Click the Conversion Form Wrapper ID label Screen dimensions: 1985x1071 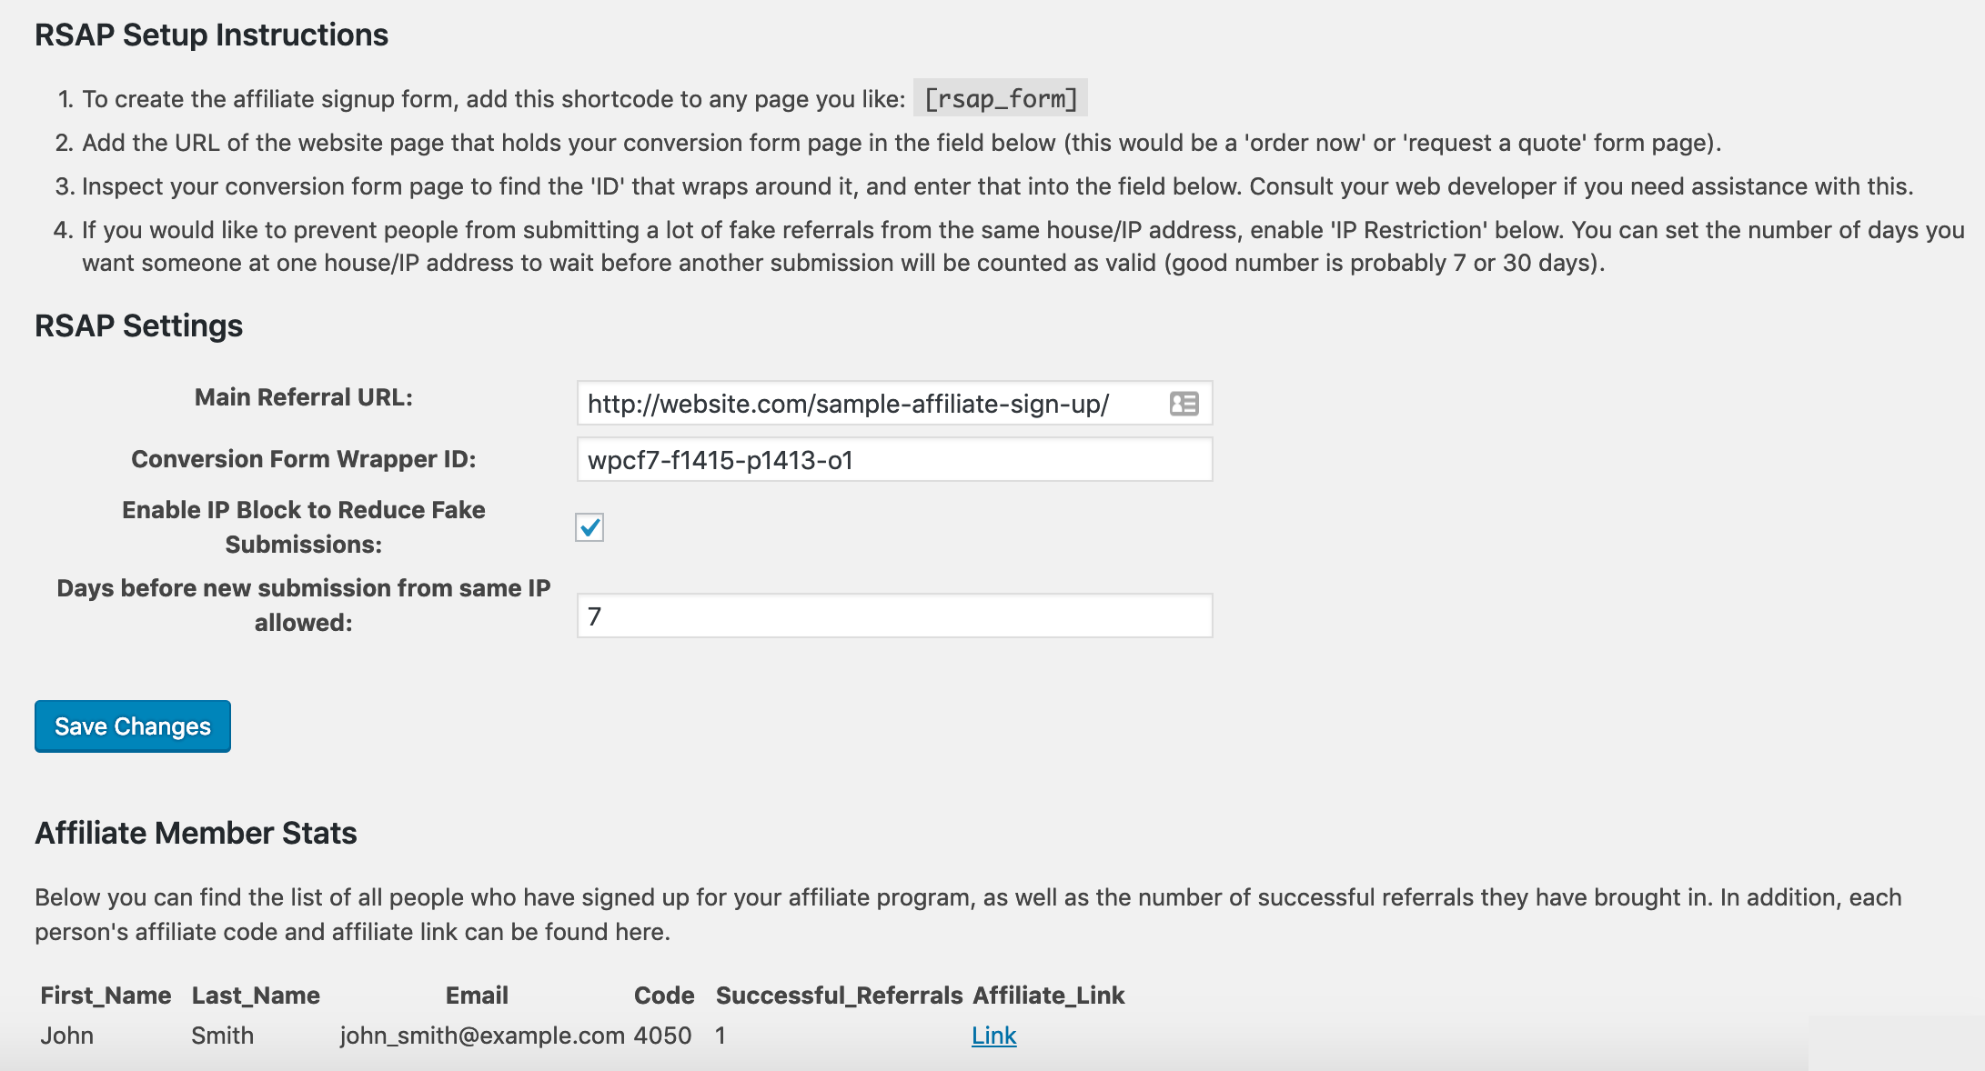pyautogui.click(x=304, y=459)
